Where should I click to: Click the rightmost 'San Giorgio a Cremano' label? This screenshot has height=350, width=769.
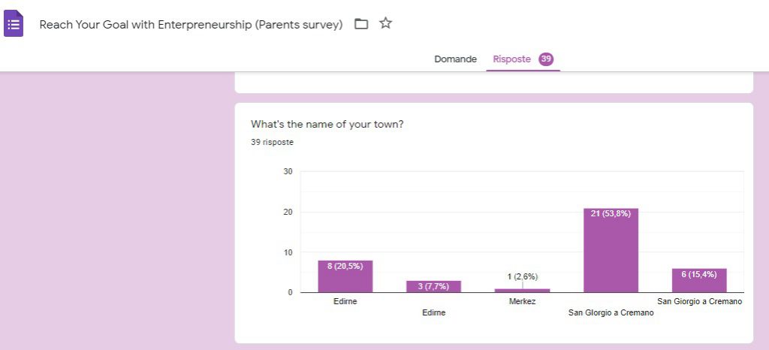coord(699,302)
